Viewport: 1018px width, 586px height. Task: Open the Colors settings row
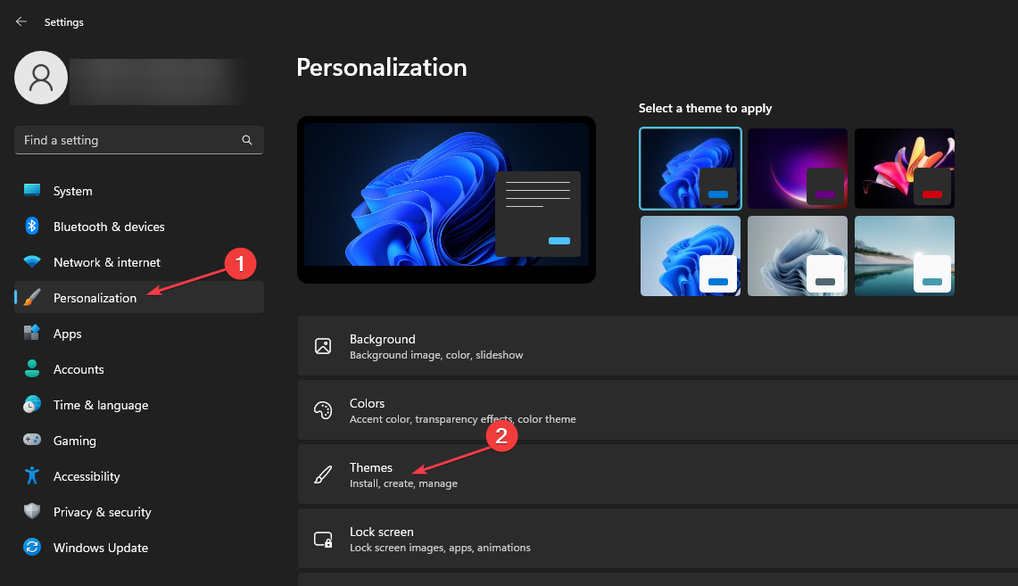pyautogui.click(x=658, y=410)
